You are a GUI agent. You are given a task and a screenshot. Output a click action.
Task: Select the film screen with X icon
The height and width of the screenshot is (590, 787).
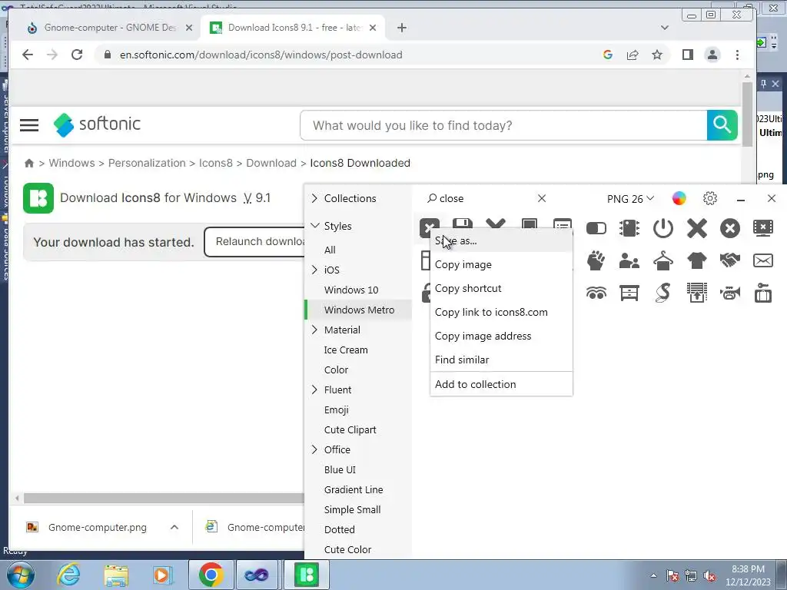(763, 228)
